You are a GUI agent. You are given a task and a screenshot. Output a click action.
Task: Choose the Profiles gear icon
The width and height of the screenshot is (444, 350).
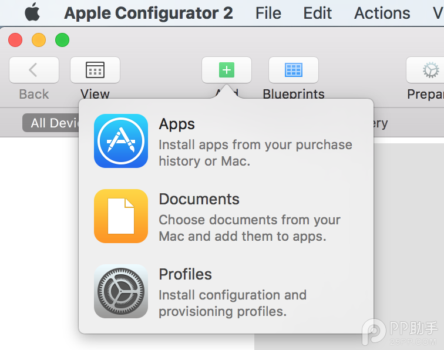120,291
